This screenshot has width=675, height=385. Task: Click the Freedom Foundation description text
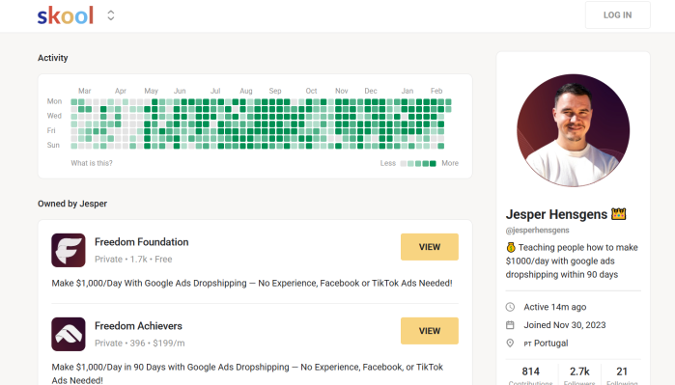pyautogui.click(x=252, y=283)
